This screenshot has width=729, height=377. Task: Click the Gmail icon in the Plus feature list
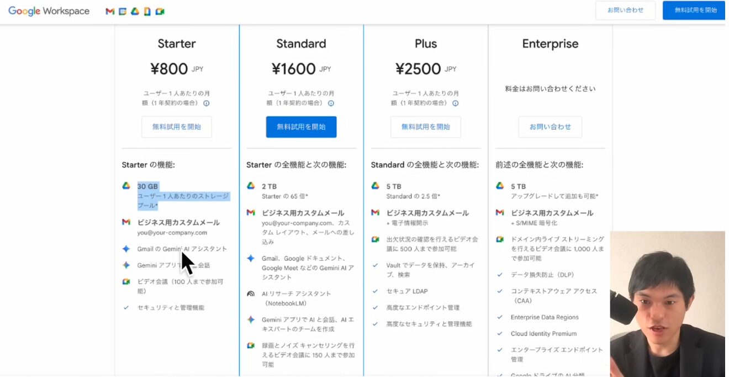click(376, 213)
